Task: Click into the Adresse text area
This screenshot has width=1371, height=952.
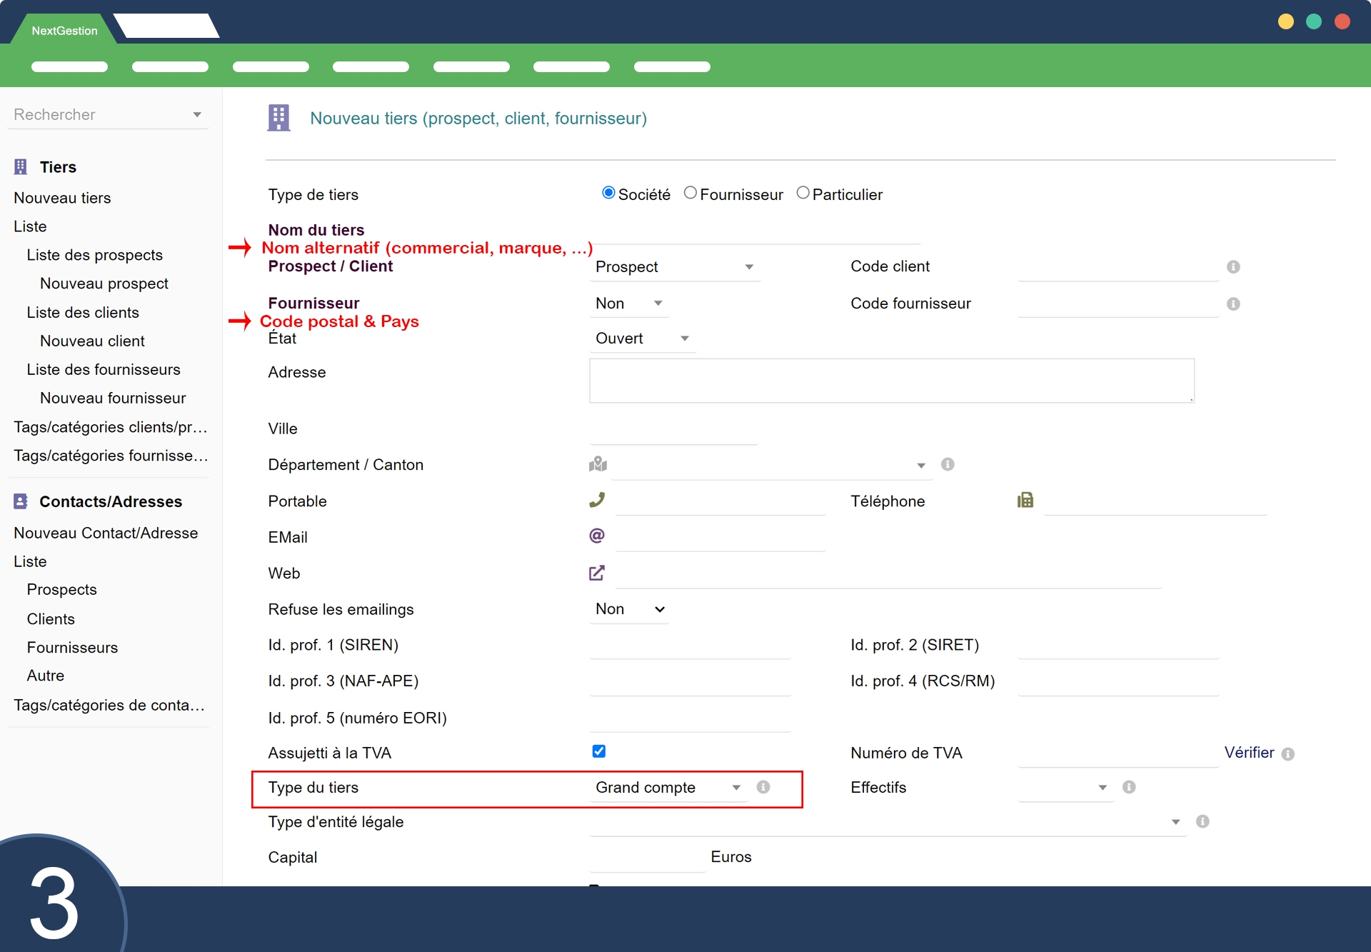Action: [891, 381]
